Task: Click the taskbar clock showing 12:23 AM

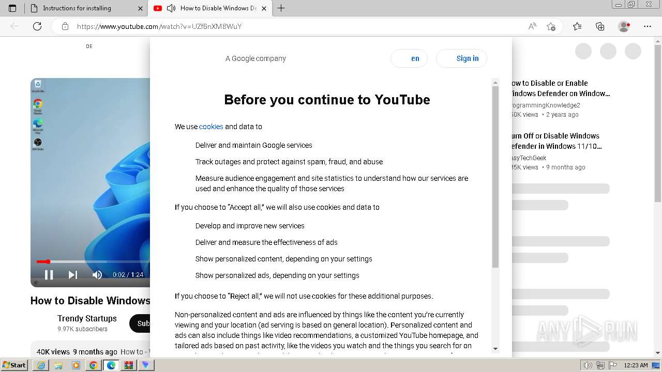Action: point(636,365)
